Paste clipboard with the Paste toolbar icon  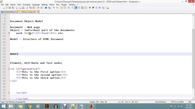point(34,8)
